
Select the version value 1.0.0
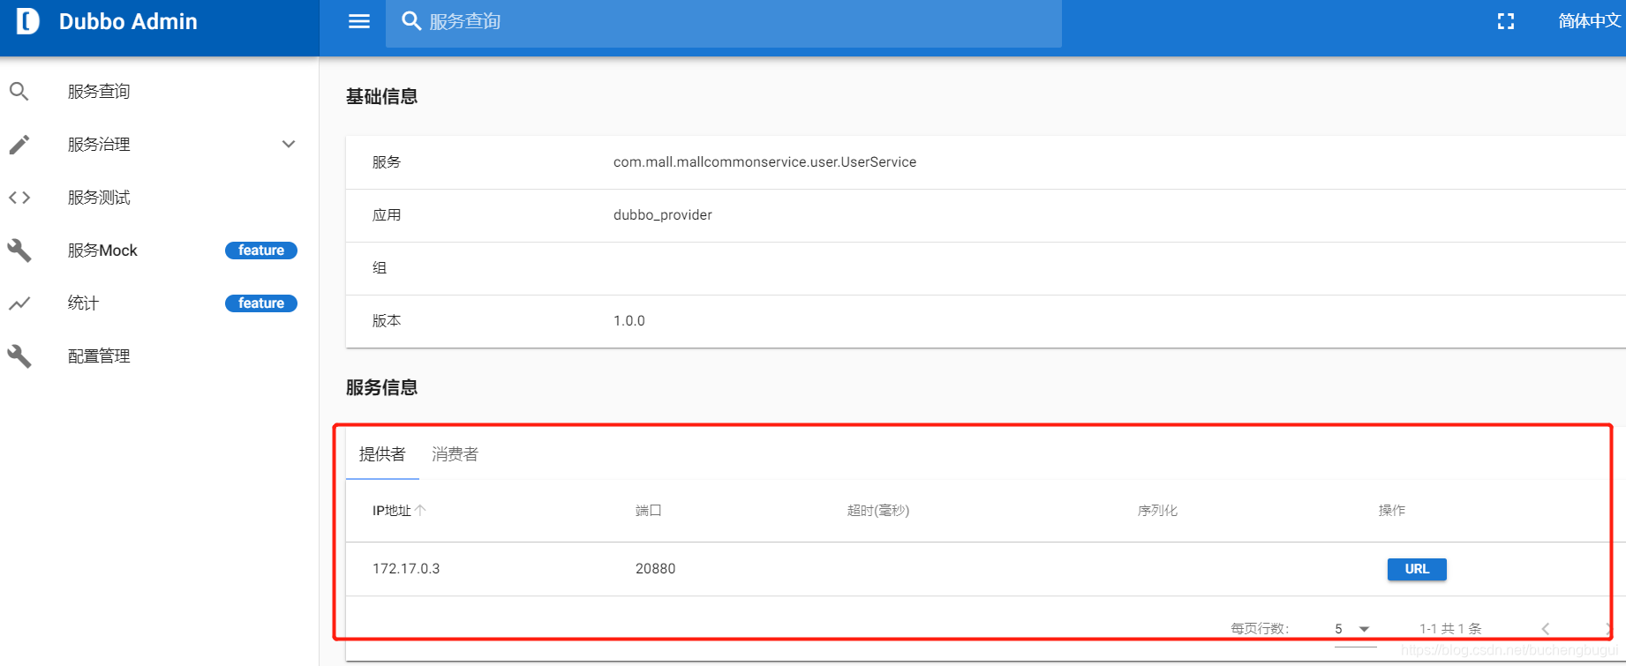(629, 321)
